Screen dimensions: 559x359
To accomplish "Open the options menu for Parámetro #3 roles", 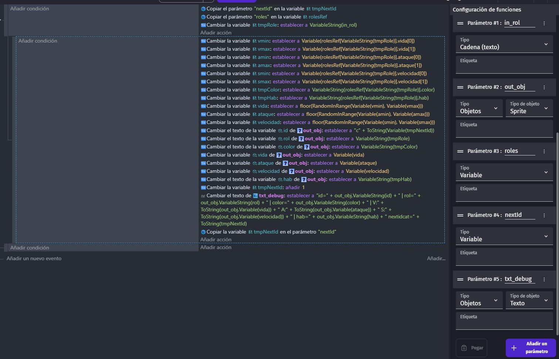I will [x=544, y=151].
